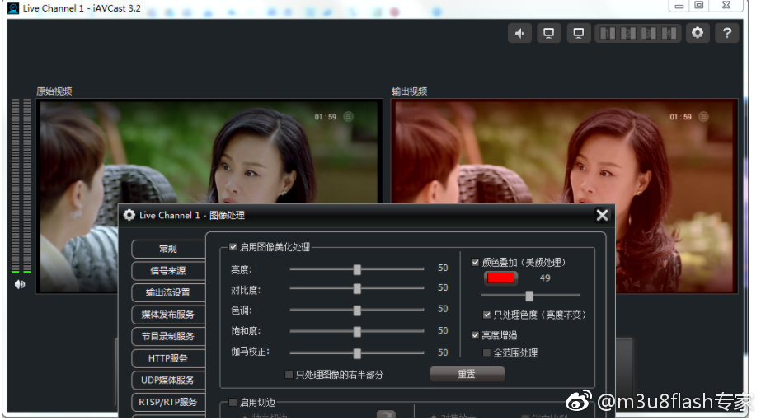This screenshot has height=420, width=761.
Task: Switch to channel 3 in the top toolbar
Action: tap(648, 33)
